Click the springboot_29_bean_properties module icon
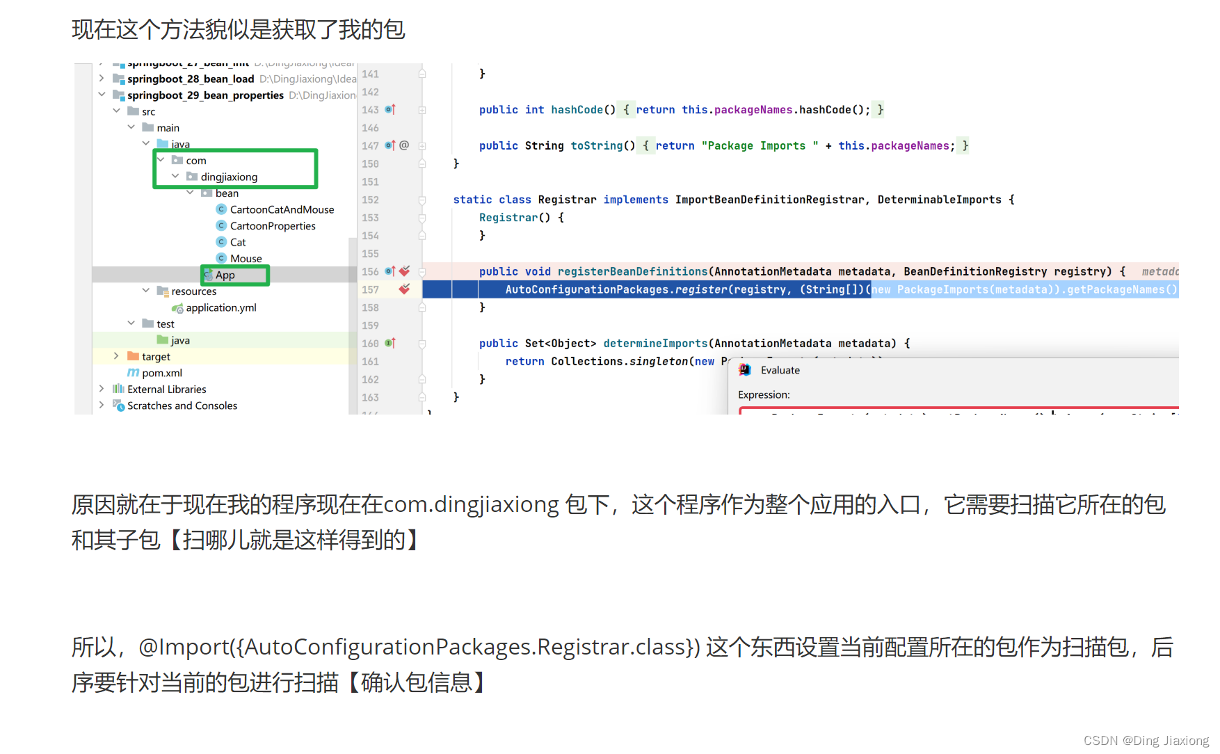This screenshot has height=754, width=1220. coord(118,95)
